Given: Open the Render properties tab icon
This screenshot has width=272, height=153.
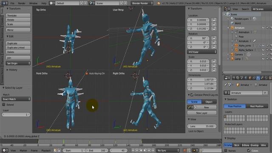Looking at the screenshot, I should pos(234,78).
